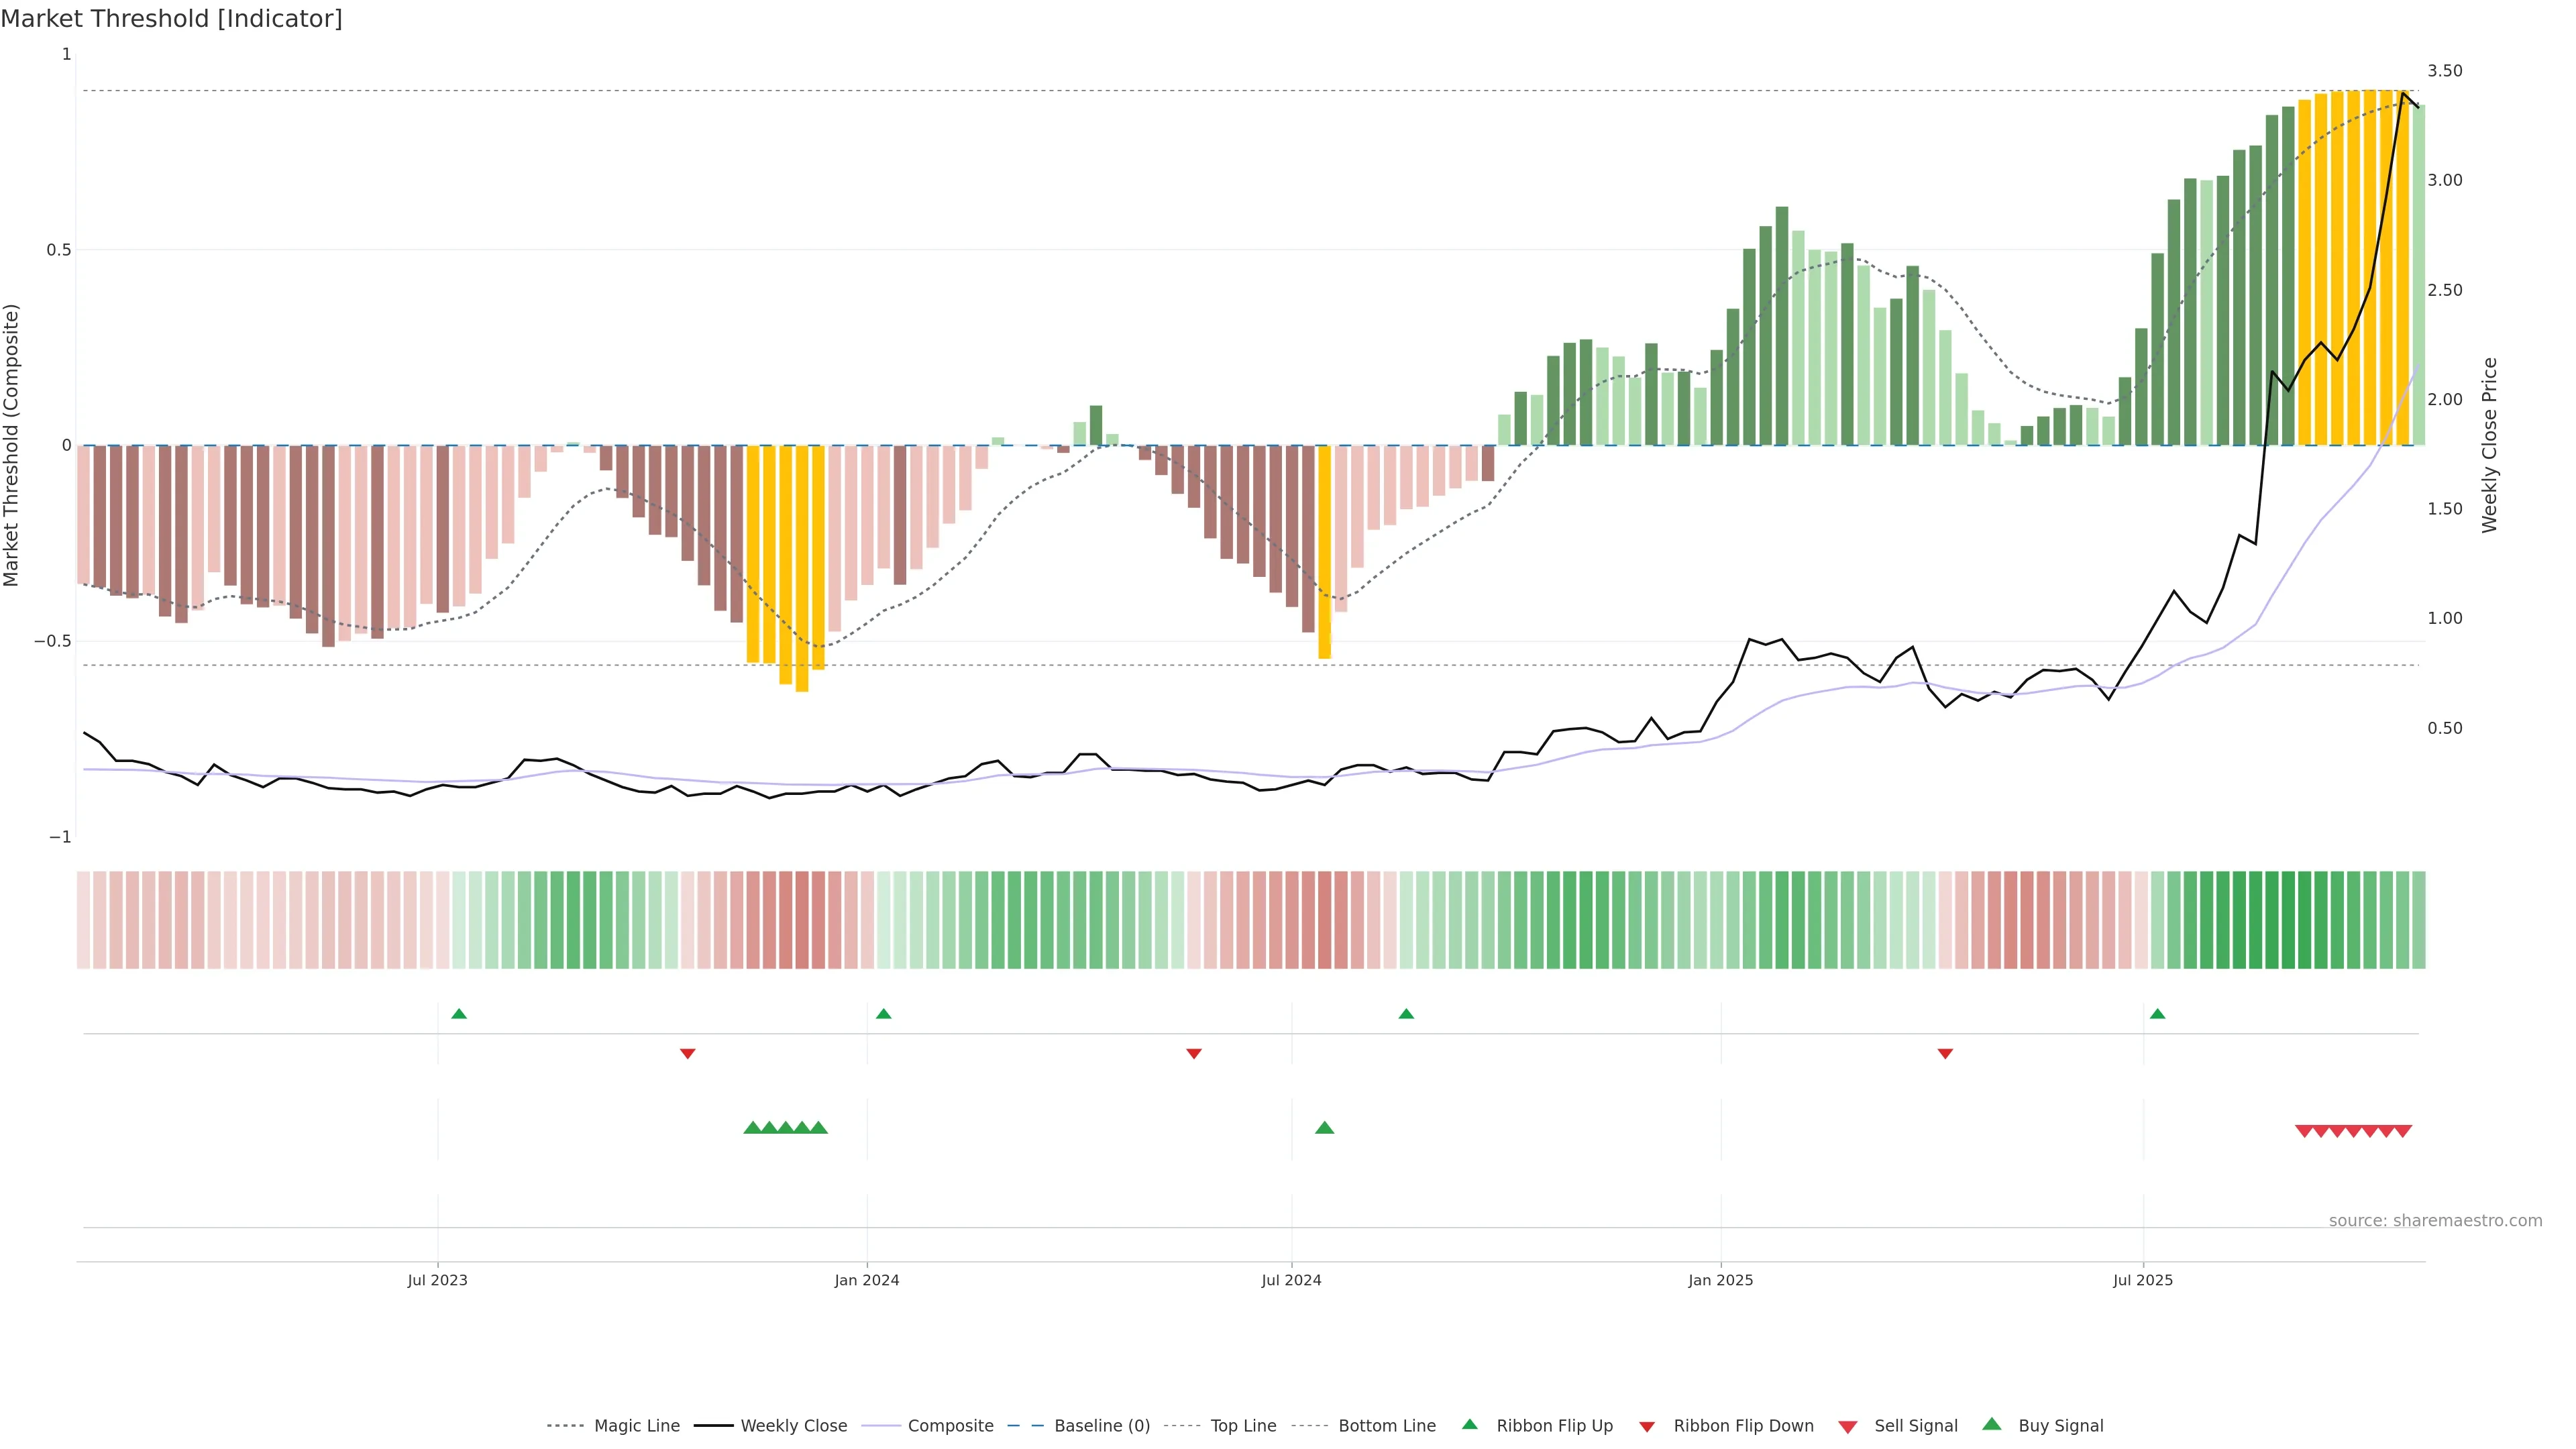The height and width of the screenshot is (1449, 2576).
Task: Click the Ribbon Flip Up legend triangle icon
Action: [1469, 1424]
